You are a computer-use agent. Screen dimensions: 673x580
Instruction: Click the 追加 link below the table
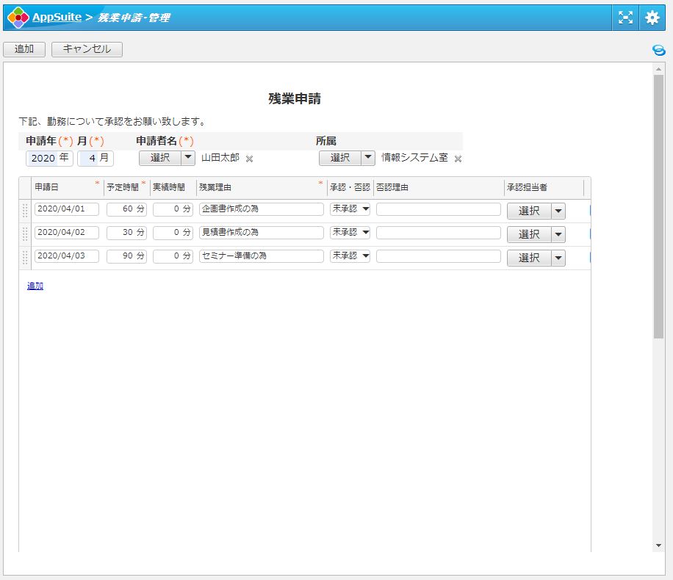(35, 286)
